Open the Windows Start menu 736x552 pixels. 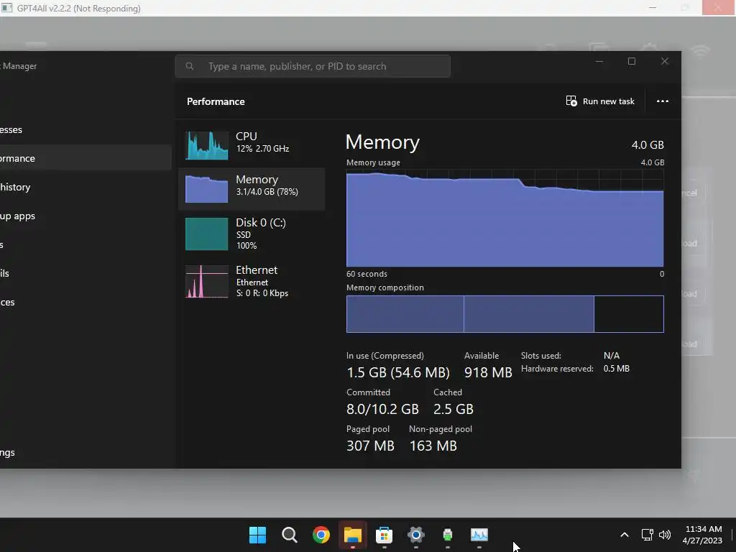257,535
